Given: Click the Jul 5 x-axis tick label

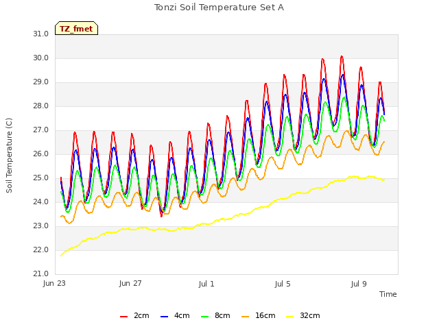Looking at the screenshot, I should (x=283, y=284).
